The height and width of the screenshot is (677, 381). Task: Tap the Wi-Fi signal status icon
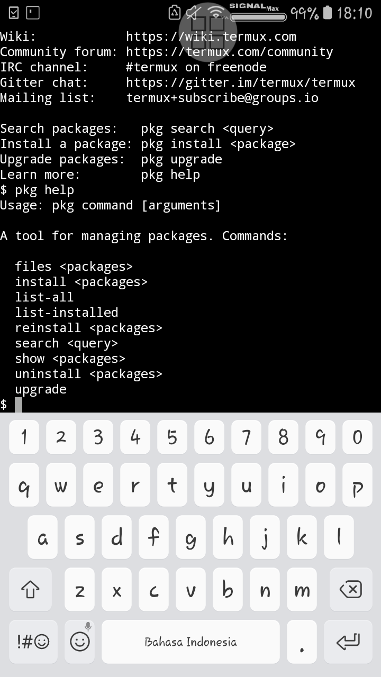(216, 13)
